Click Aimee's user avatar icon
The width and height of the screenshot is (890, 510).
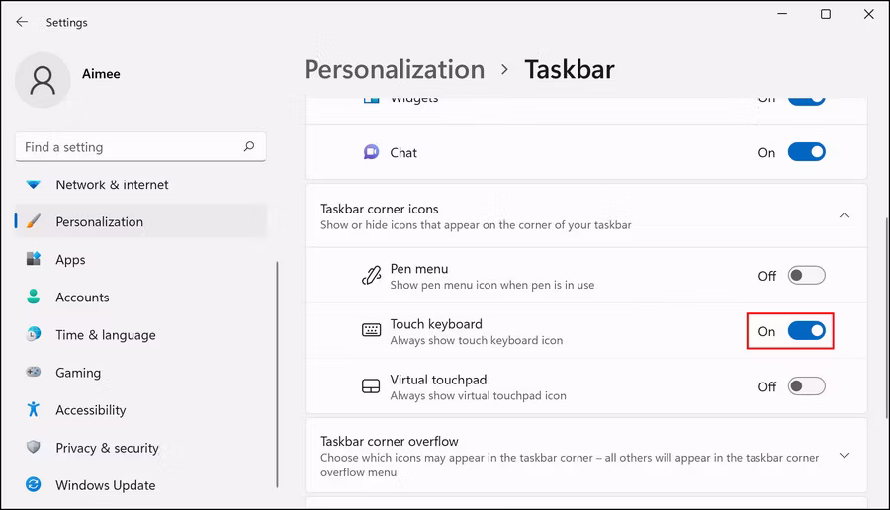click(43, 80)
